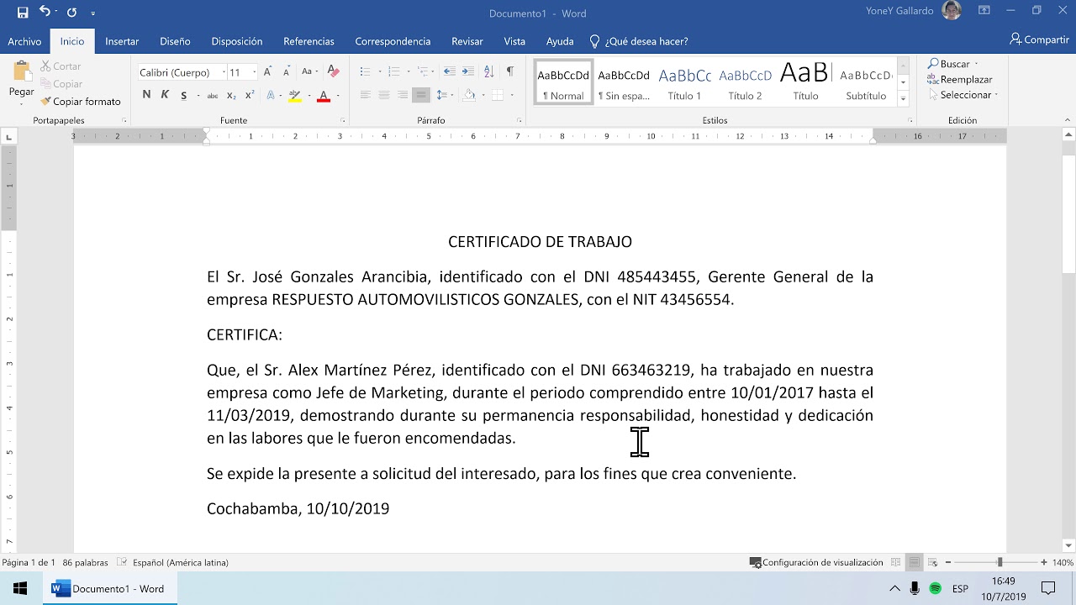Screen dimensions: 1076x605
Task: Toggle italic (K) formatting
Action: click(165, 95)
